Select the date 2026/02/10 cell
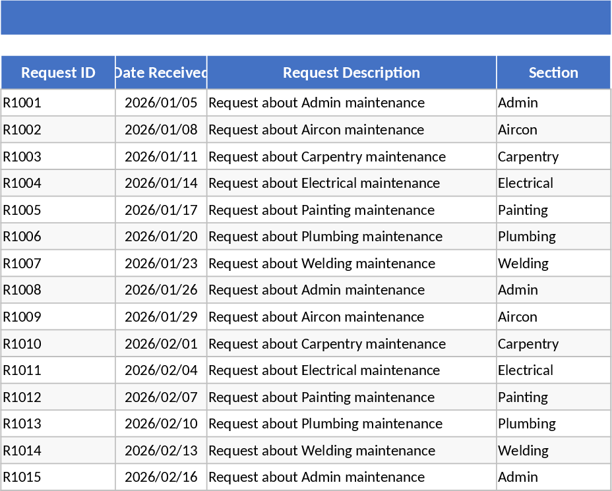 (x=161, y=424)
